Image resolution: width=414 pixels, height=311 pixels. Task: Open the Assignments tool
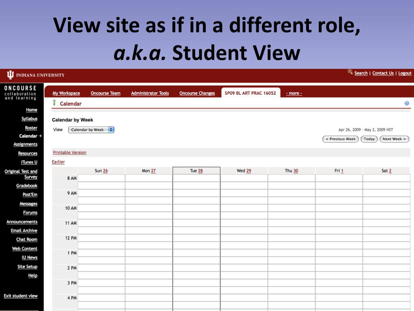(25, 144)
